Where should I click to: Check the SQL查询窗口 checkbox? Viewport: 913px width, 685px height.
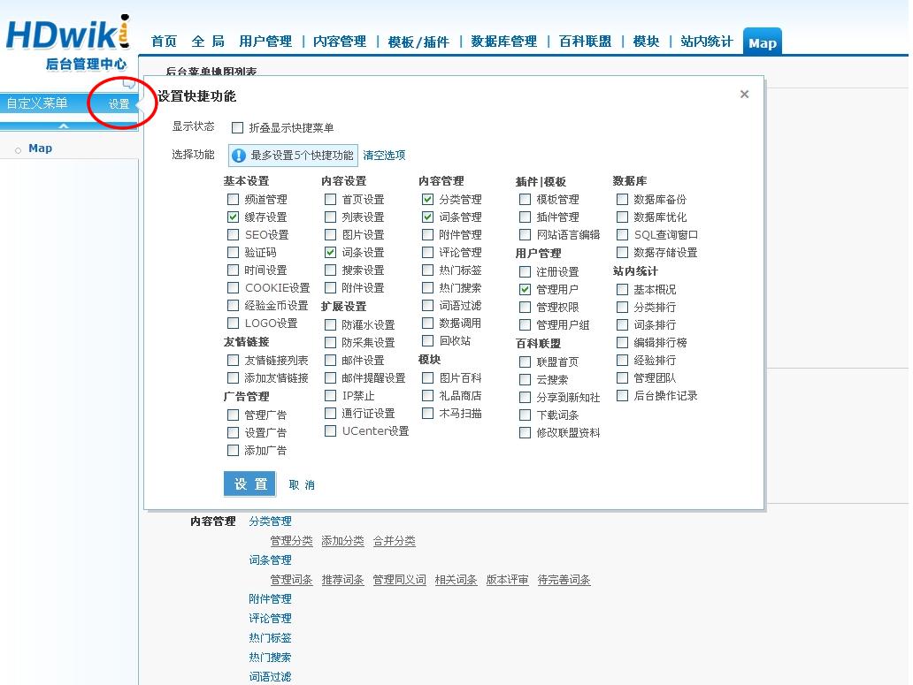coord(622,235)
